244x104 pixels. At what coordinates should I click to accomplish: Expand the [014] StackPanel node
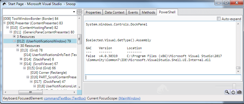click(21, 59)
